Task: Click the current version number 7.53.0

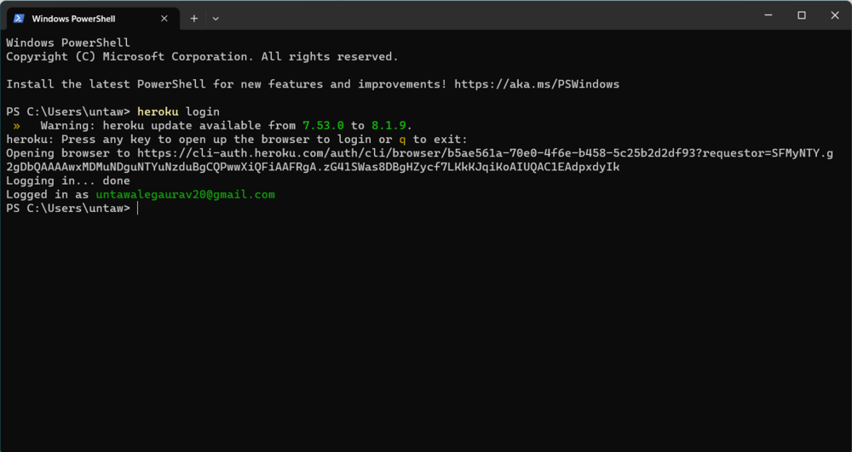Action: click(x=323, y=126)
